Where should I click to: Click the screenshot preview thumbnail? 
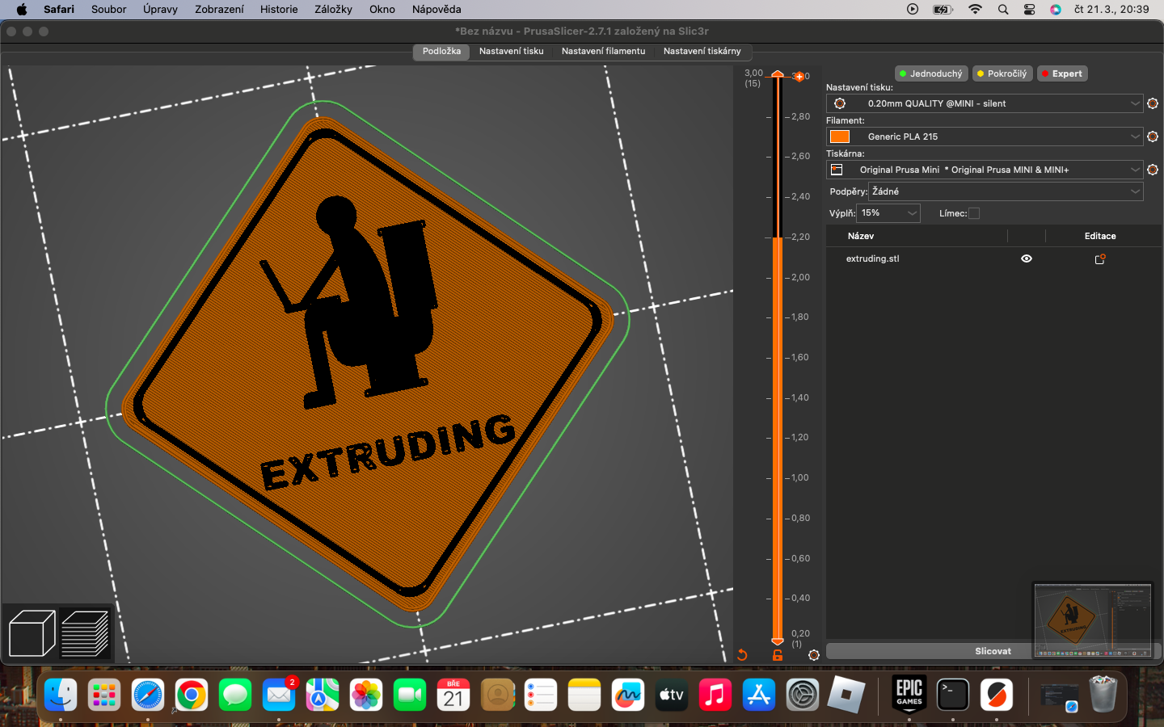[x=1093, y=620]
